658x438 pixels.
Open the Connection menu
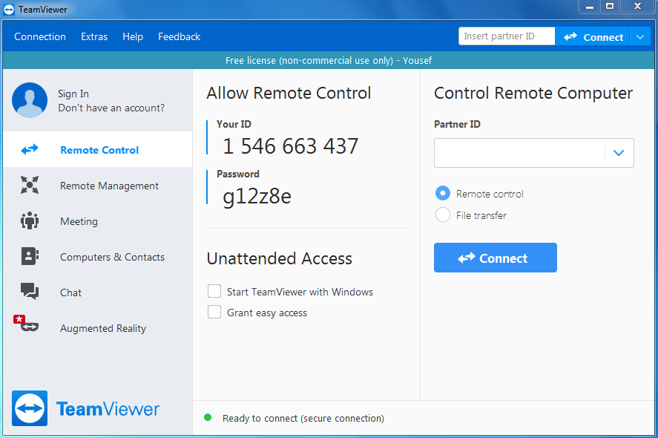(x=40, y=36)
